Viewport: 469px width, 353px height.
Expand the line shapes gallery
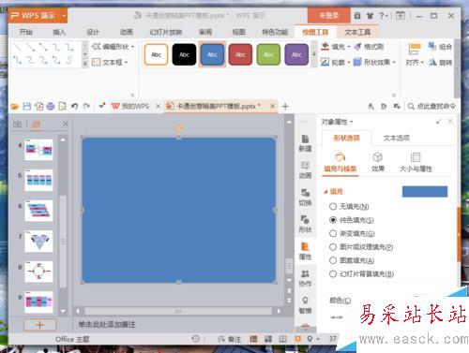[x=85, y=64]
